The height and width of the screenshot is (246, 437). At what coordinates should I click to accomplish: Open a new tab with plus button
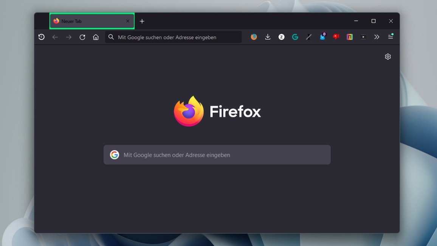[142, 21]
